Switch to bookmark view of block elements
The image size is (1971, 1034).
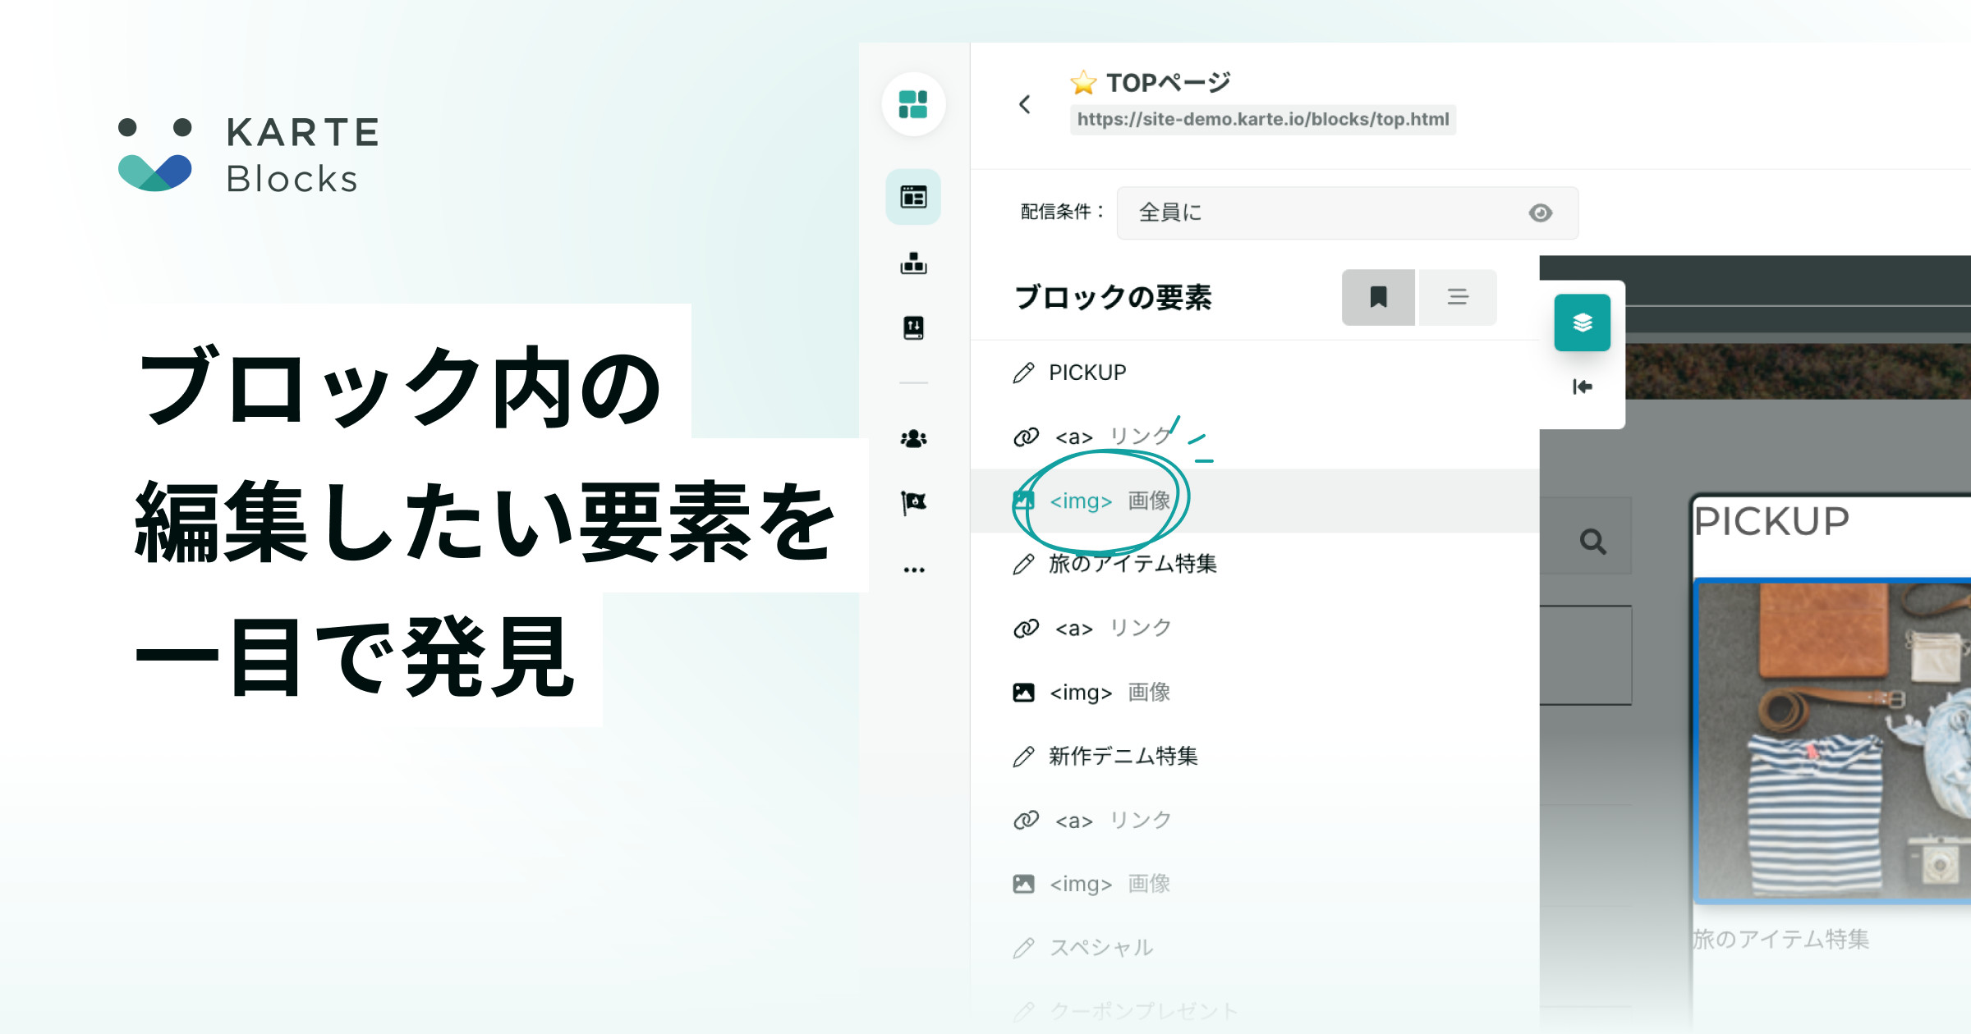[1378, 297]
